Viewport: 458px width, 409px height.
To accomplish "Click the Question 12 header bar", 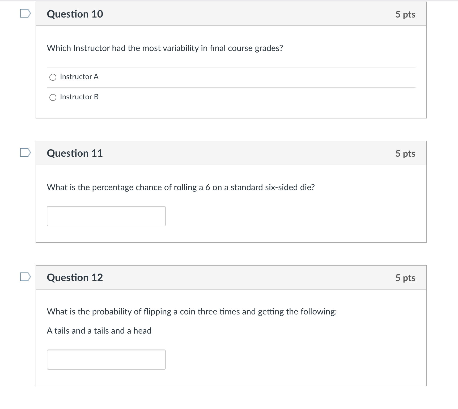I will 231,278.
